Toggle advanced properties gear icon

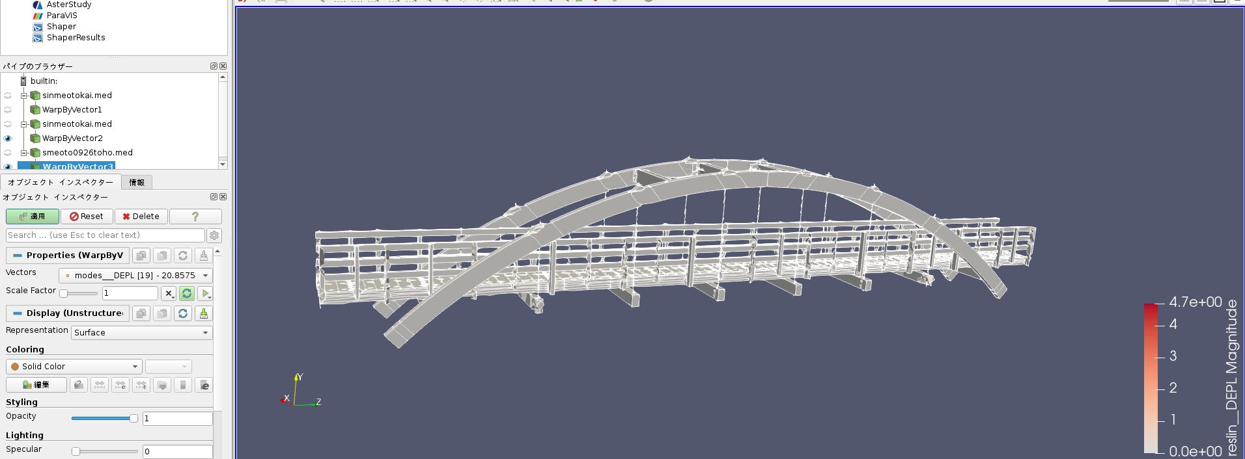tap(214, 235)
